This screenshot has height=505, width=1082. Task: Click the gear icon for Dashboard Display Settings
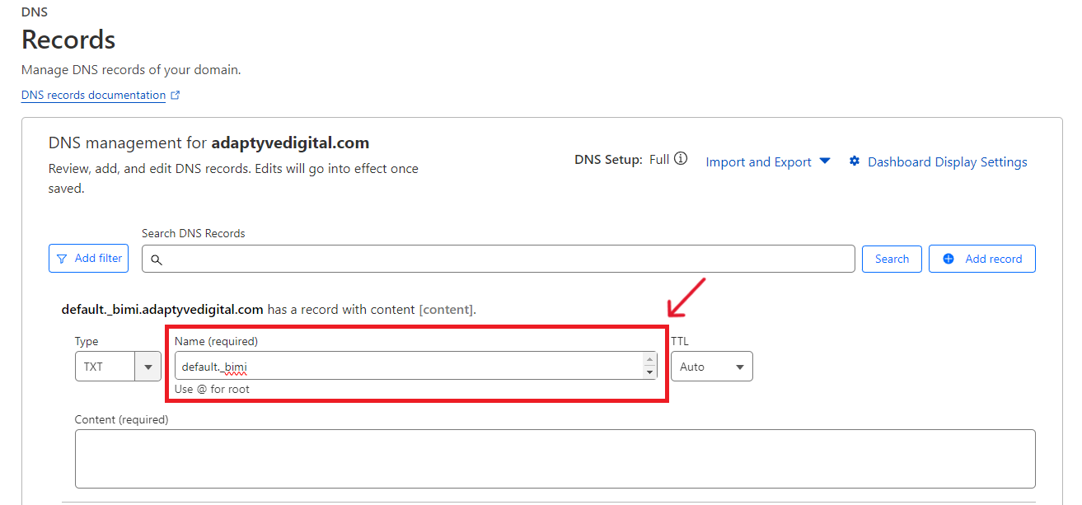(x=855, y=161)
